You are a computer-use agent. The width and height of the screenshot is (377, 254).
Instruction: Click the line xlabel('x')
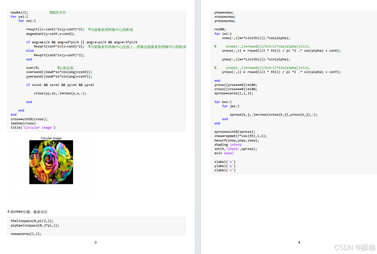coord(225,162)
